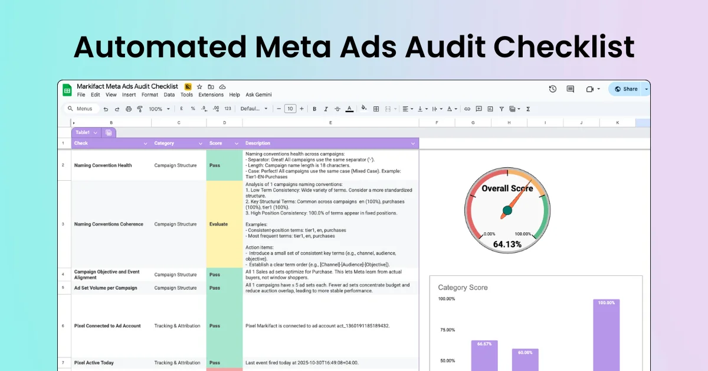The height and width of the screenshot is (371, 708).
Task: Expand the Category column filter dropdown
Action: pyautogui.click(x=201, y=143)
